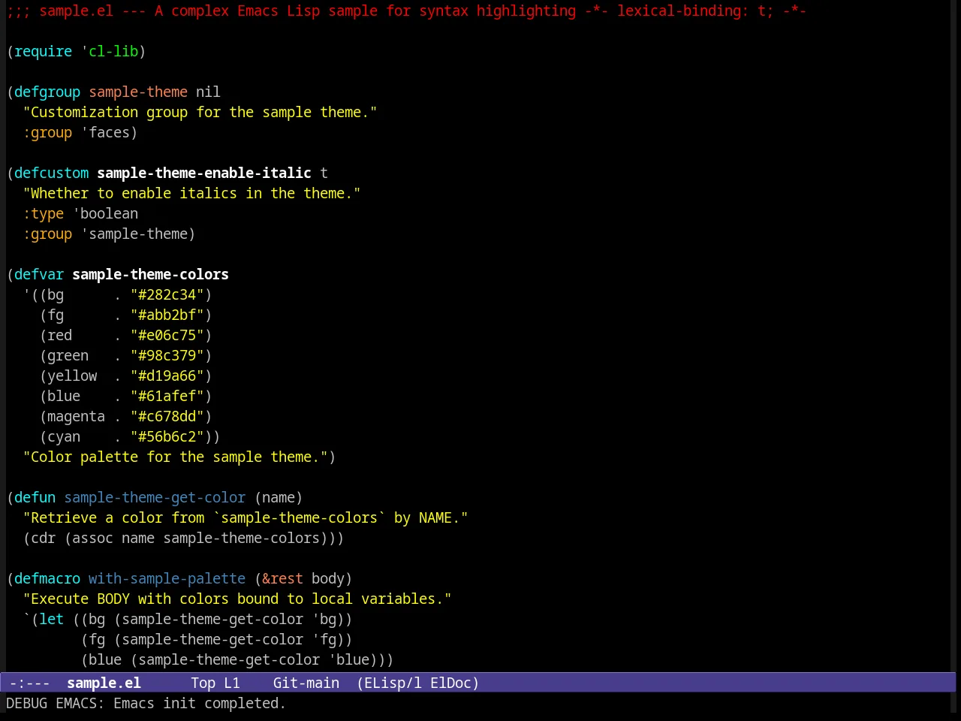961x721 pixels.
Task: Click the defcustom keyword
Action: (x=52, y=173)
